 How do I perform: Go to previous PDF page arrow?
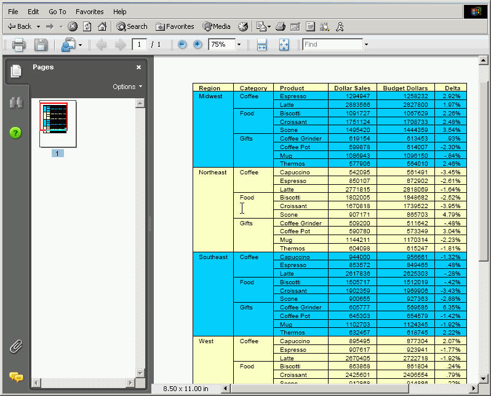pos(101,45)
